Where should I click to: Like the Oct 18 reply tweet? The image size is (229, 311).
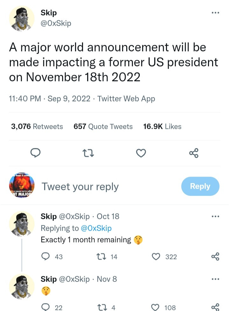[157, 257]
